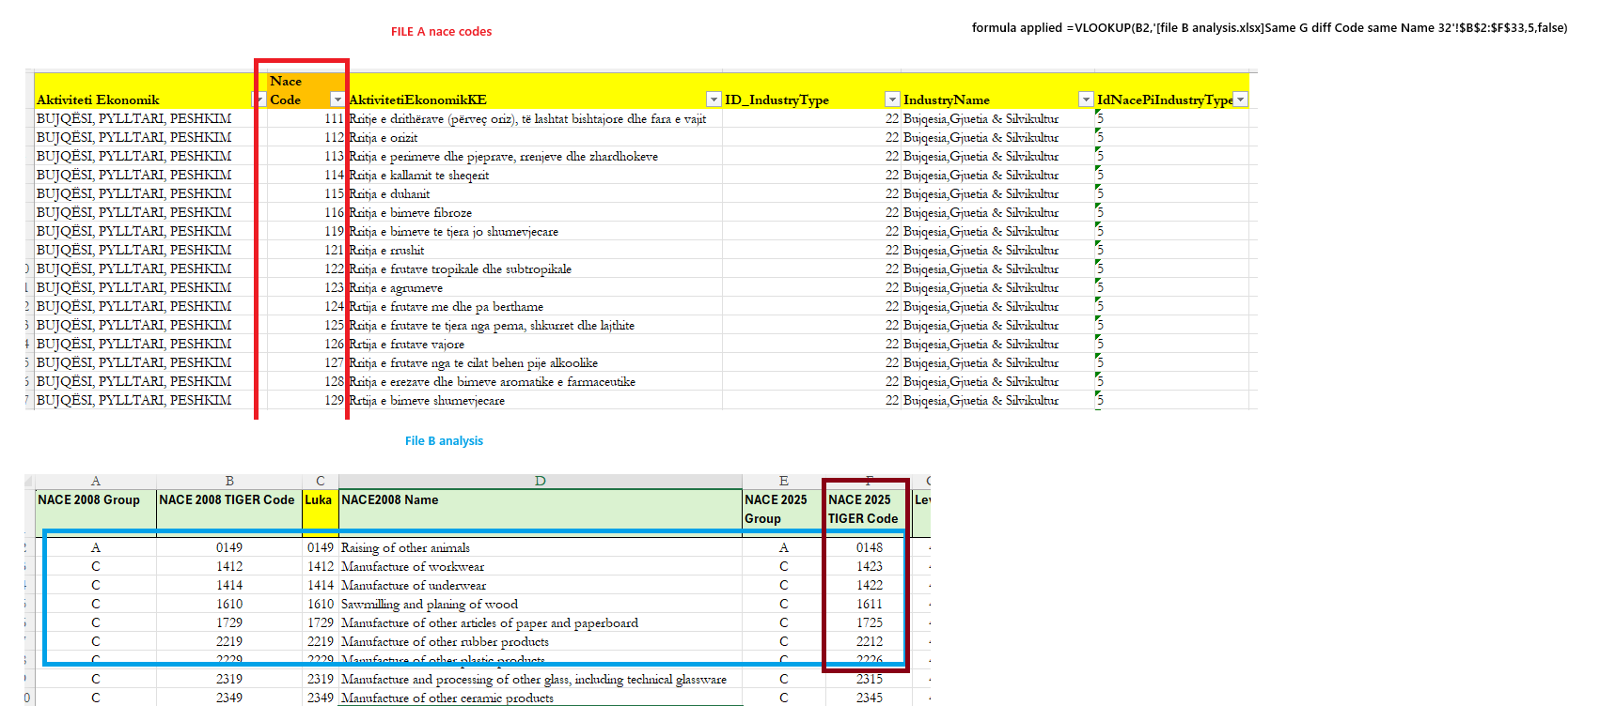Expand the IndustryName filter dropdown
This screenshot has width=1600, height=706.
point(1086,100)
